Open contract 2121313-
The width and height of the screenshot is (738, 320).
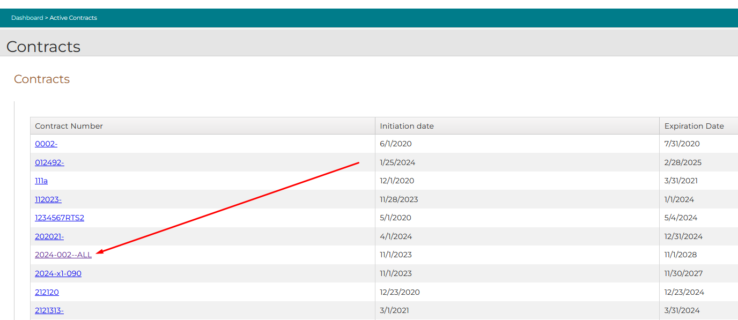(49, 310)
